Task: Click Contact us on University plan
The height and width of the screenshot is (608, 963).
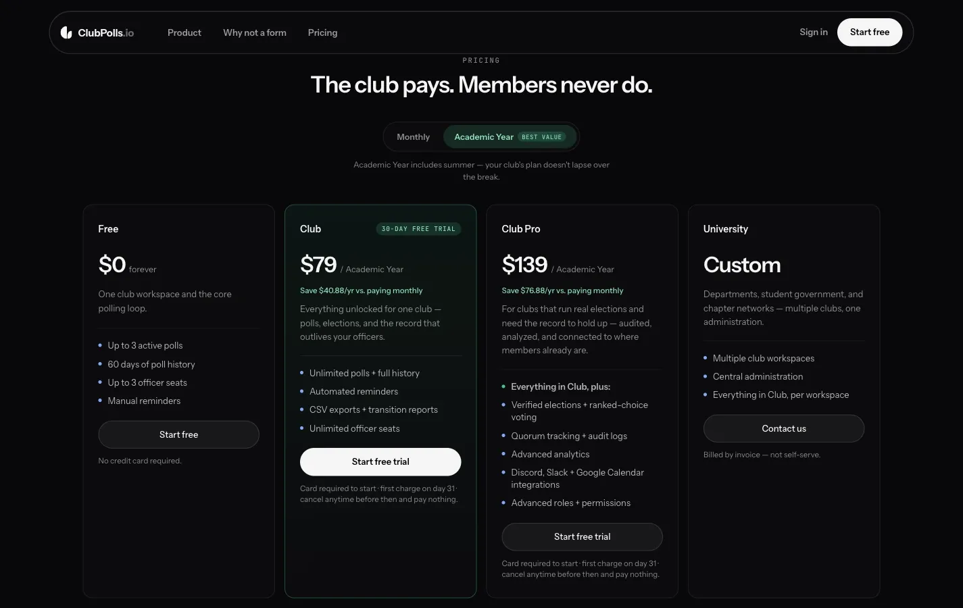Action: coord(784,428)
